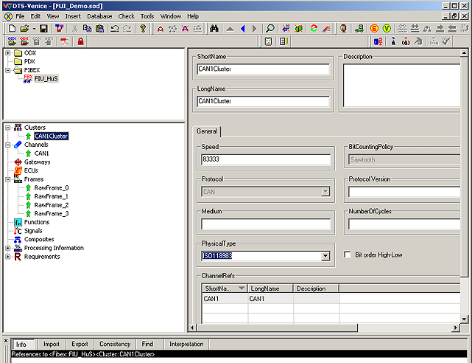The image size is (472, 363).
Task: Click the Description column header
Action: 317,288
